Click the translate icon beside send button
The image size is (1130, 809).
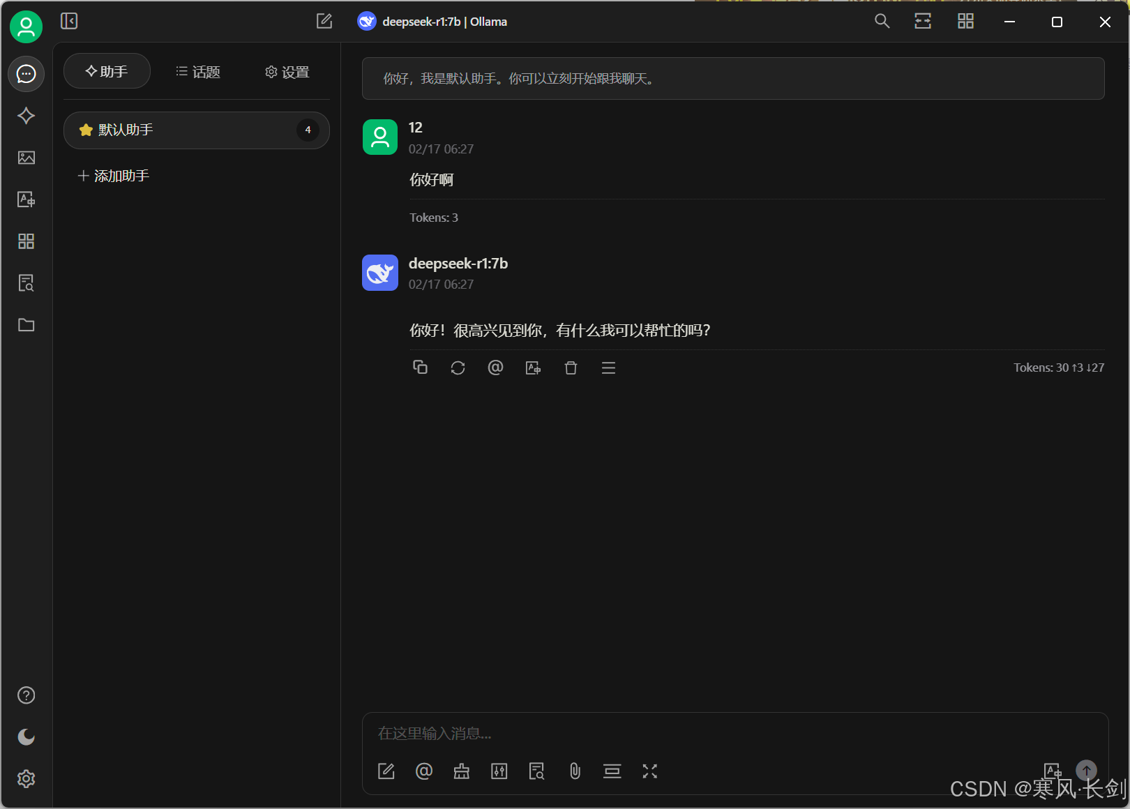pos(1053,771)
